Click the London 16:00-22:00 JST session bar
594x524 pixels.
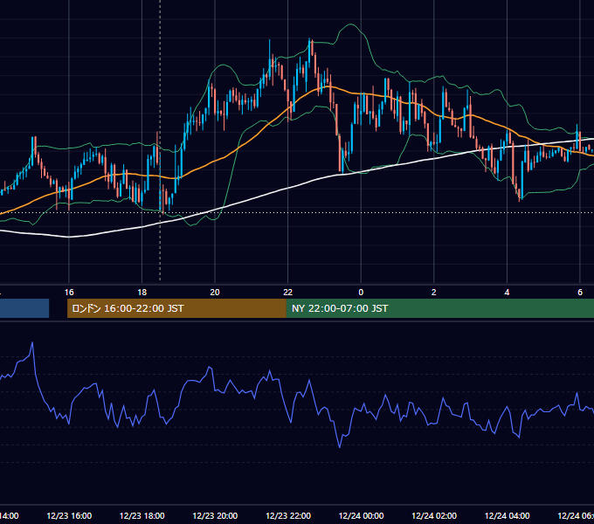coord(176,308)
